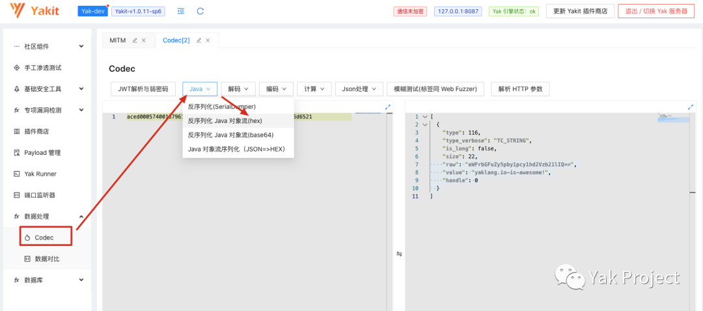Screen dimensions: 703x311
Task: Expand the 社区组件 sidebar group
Action: point(81,46)
